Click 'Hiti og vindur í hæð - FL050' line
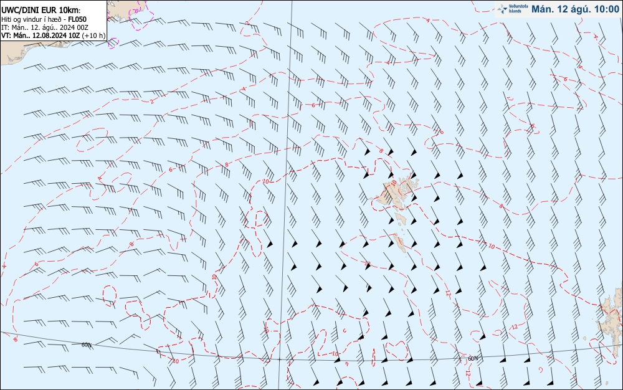 (44, 19)
